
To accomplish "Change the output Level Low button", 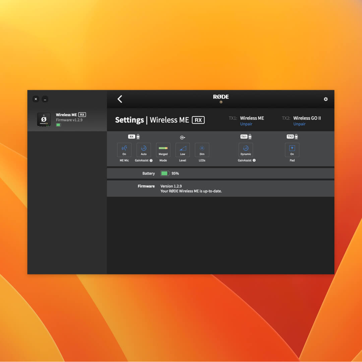I will click(182, 150).
